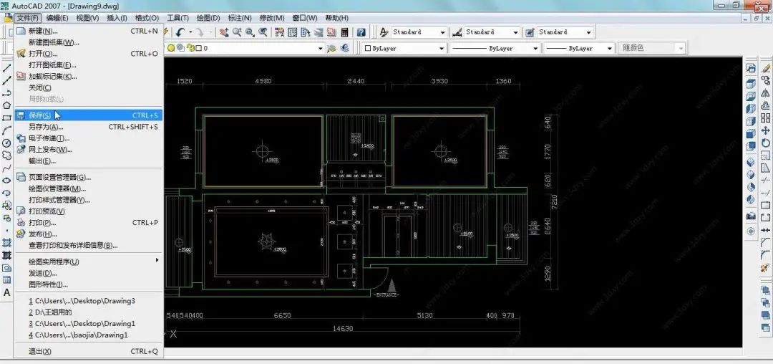Expand the undo history arrow

click(190, 32)
